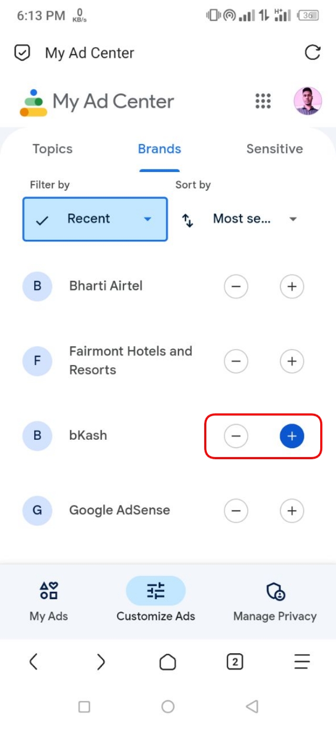This screenshot has width=336, height=729.
Task: See more Bharti Airtel ads
Action: 292,287
